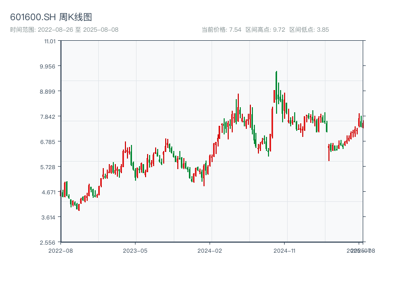403x302 pixels.
Task: Click the tallest green candle at the peak
Action: [x=276, y=91]
